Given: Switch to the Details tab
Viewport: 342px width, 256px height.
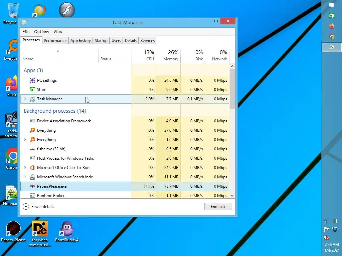Looking at the screenshot, I should point(131,40).
